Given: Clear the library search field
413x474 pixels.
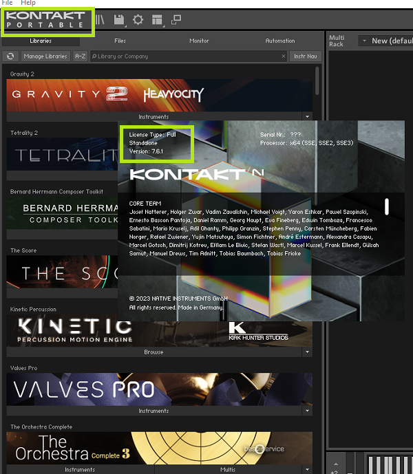Looking at the screenshot, I should (283, 56).
